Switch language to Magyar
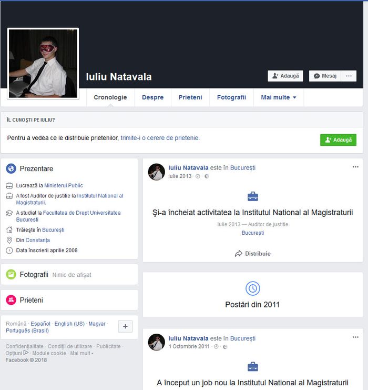 click(97, 324)
